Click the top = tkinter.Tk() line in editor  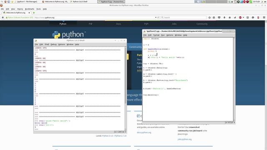(153, 64)
